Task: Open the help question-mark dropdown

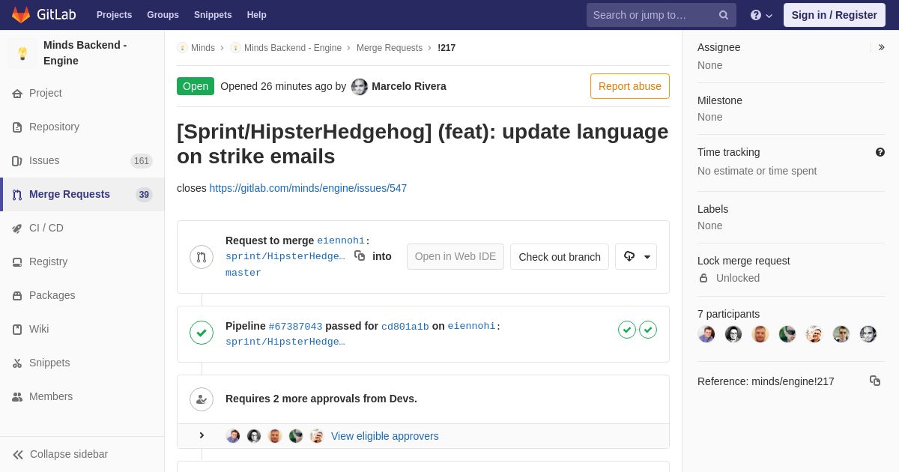Action: 761,15
